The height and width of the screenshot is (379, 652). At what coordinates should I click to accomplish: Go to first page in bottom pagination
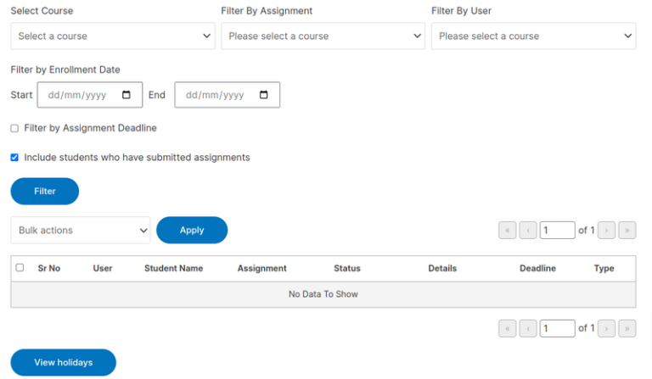(507, 328)
